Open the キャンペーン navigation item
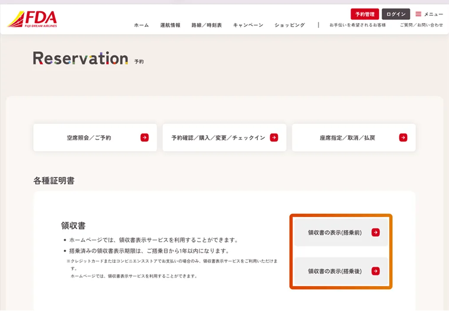449x311 pixels. (248, 25)
